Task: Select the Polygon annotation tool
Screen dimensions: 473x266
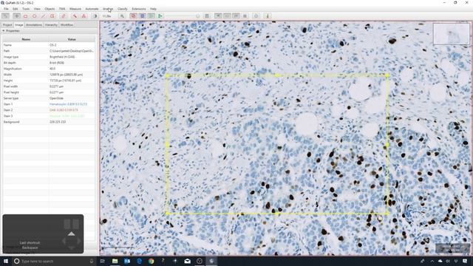Action: click(x=52, y=16)
